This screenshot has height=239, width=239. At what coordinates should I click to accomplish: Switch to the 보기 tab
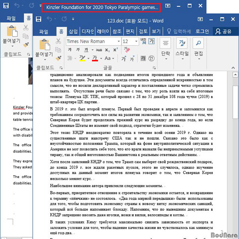156,31
